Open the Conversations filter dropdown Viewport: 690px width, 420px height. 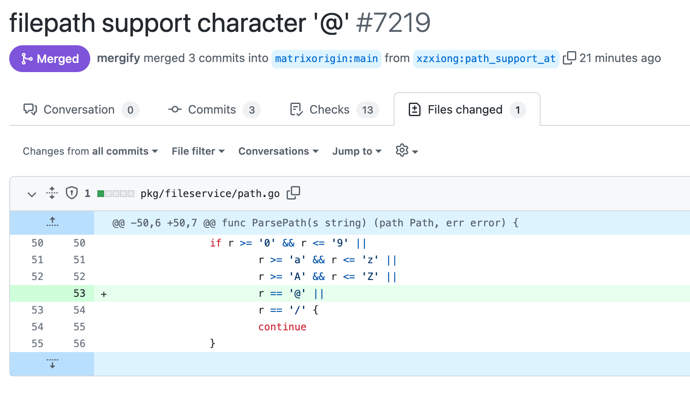pos(278,151)
